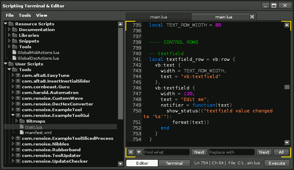Click the com.renoise.CustomWave tool icon
Image resolution: width=294 pixels, height=170 pixels.
[x=18, y=98]
